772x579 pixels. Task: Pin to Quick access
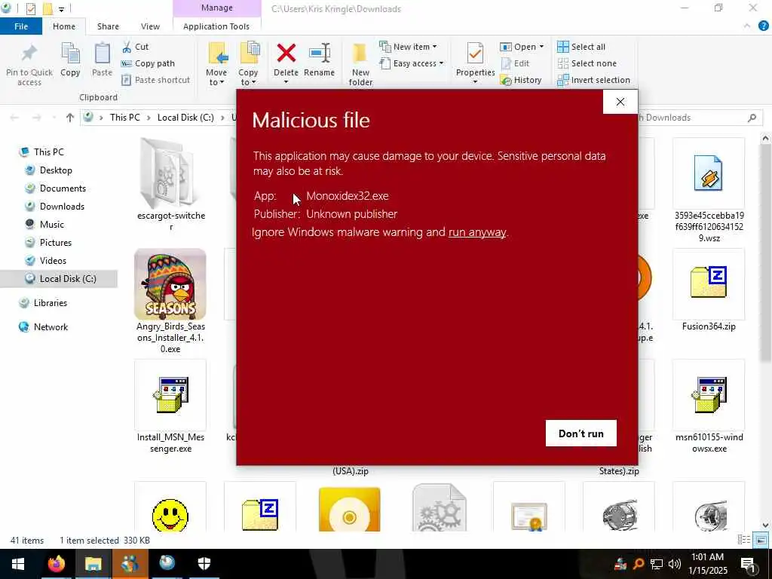coord(29,65)
